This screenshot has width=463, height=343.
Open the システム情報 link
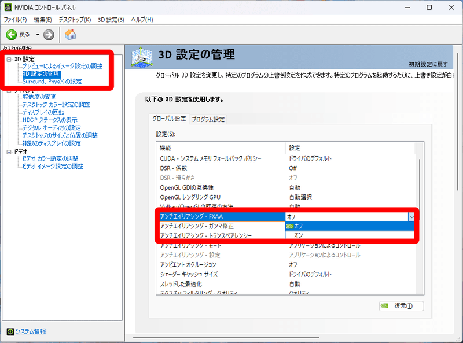[x=31, y=331]
